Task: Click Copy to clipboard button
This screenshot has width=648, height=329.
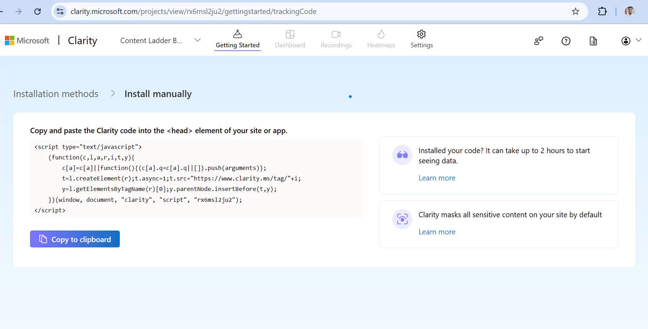Action: coord(75,239)
